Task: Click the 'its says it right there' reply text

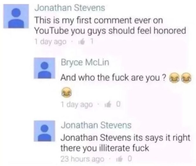Action: [x=125, y=143]
